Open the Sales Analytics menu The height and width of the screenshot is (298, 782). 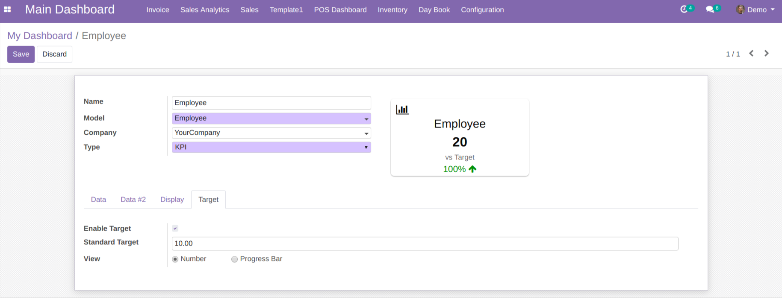click(x=204, y=10)
